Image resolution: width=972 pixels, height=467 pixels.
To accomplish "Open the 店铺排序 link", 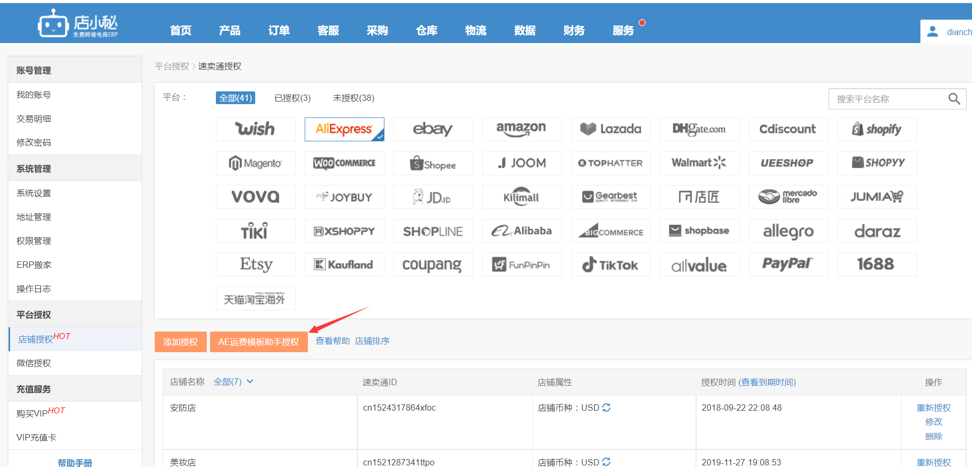I will (x=372, y=341).
